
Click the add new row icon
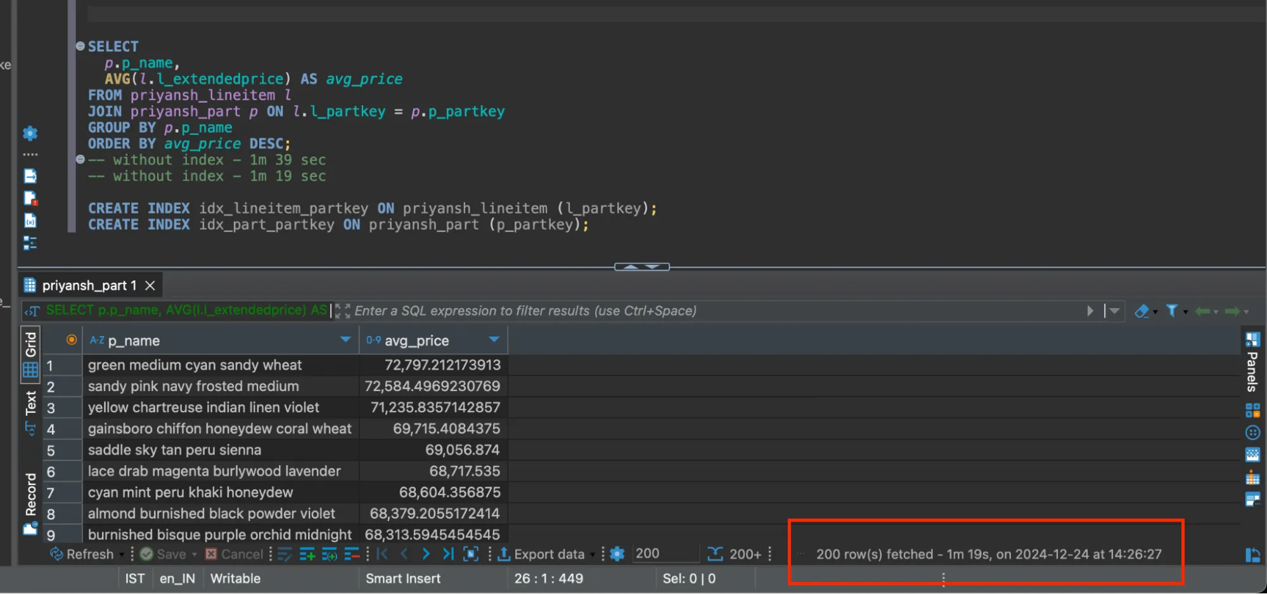click(307, 554)
